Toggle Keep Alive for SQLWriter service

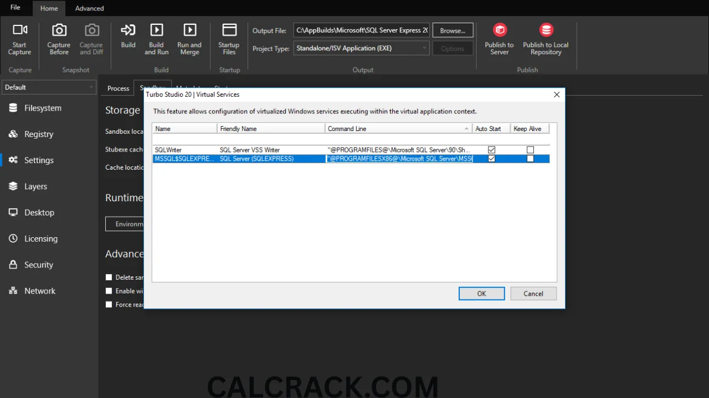pyautogui.click(x=530, y=150)
